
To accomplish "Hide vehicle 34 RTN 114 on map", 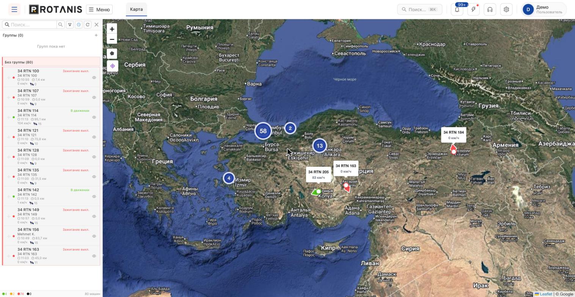I will click(x=94, y=117).
